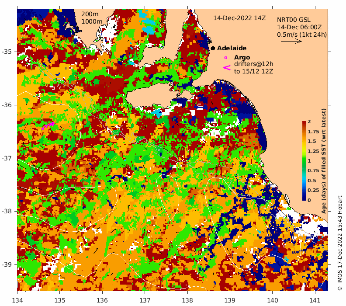Click the '14-Dec-2022 14Z' timestamp
Viewport: 346px width, 306px height.
[239, 18]
